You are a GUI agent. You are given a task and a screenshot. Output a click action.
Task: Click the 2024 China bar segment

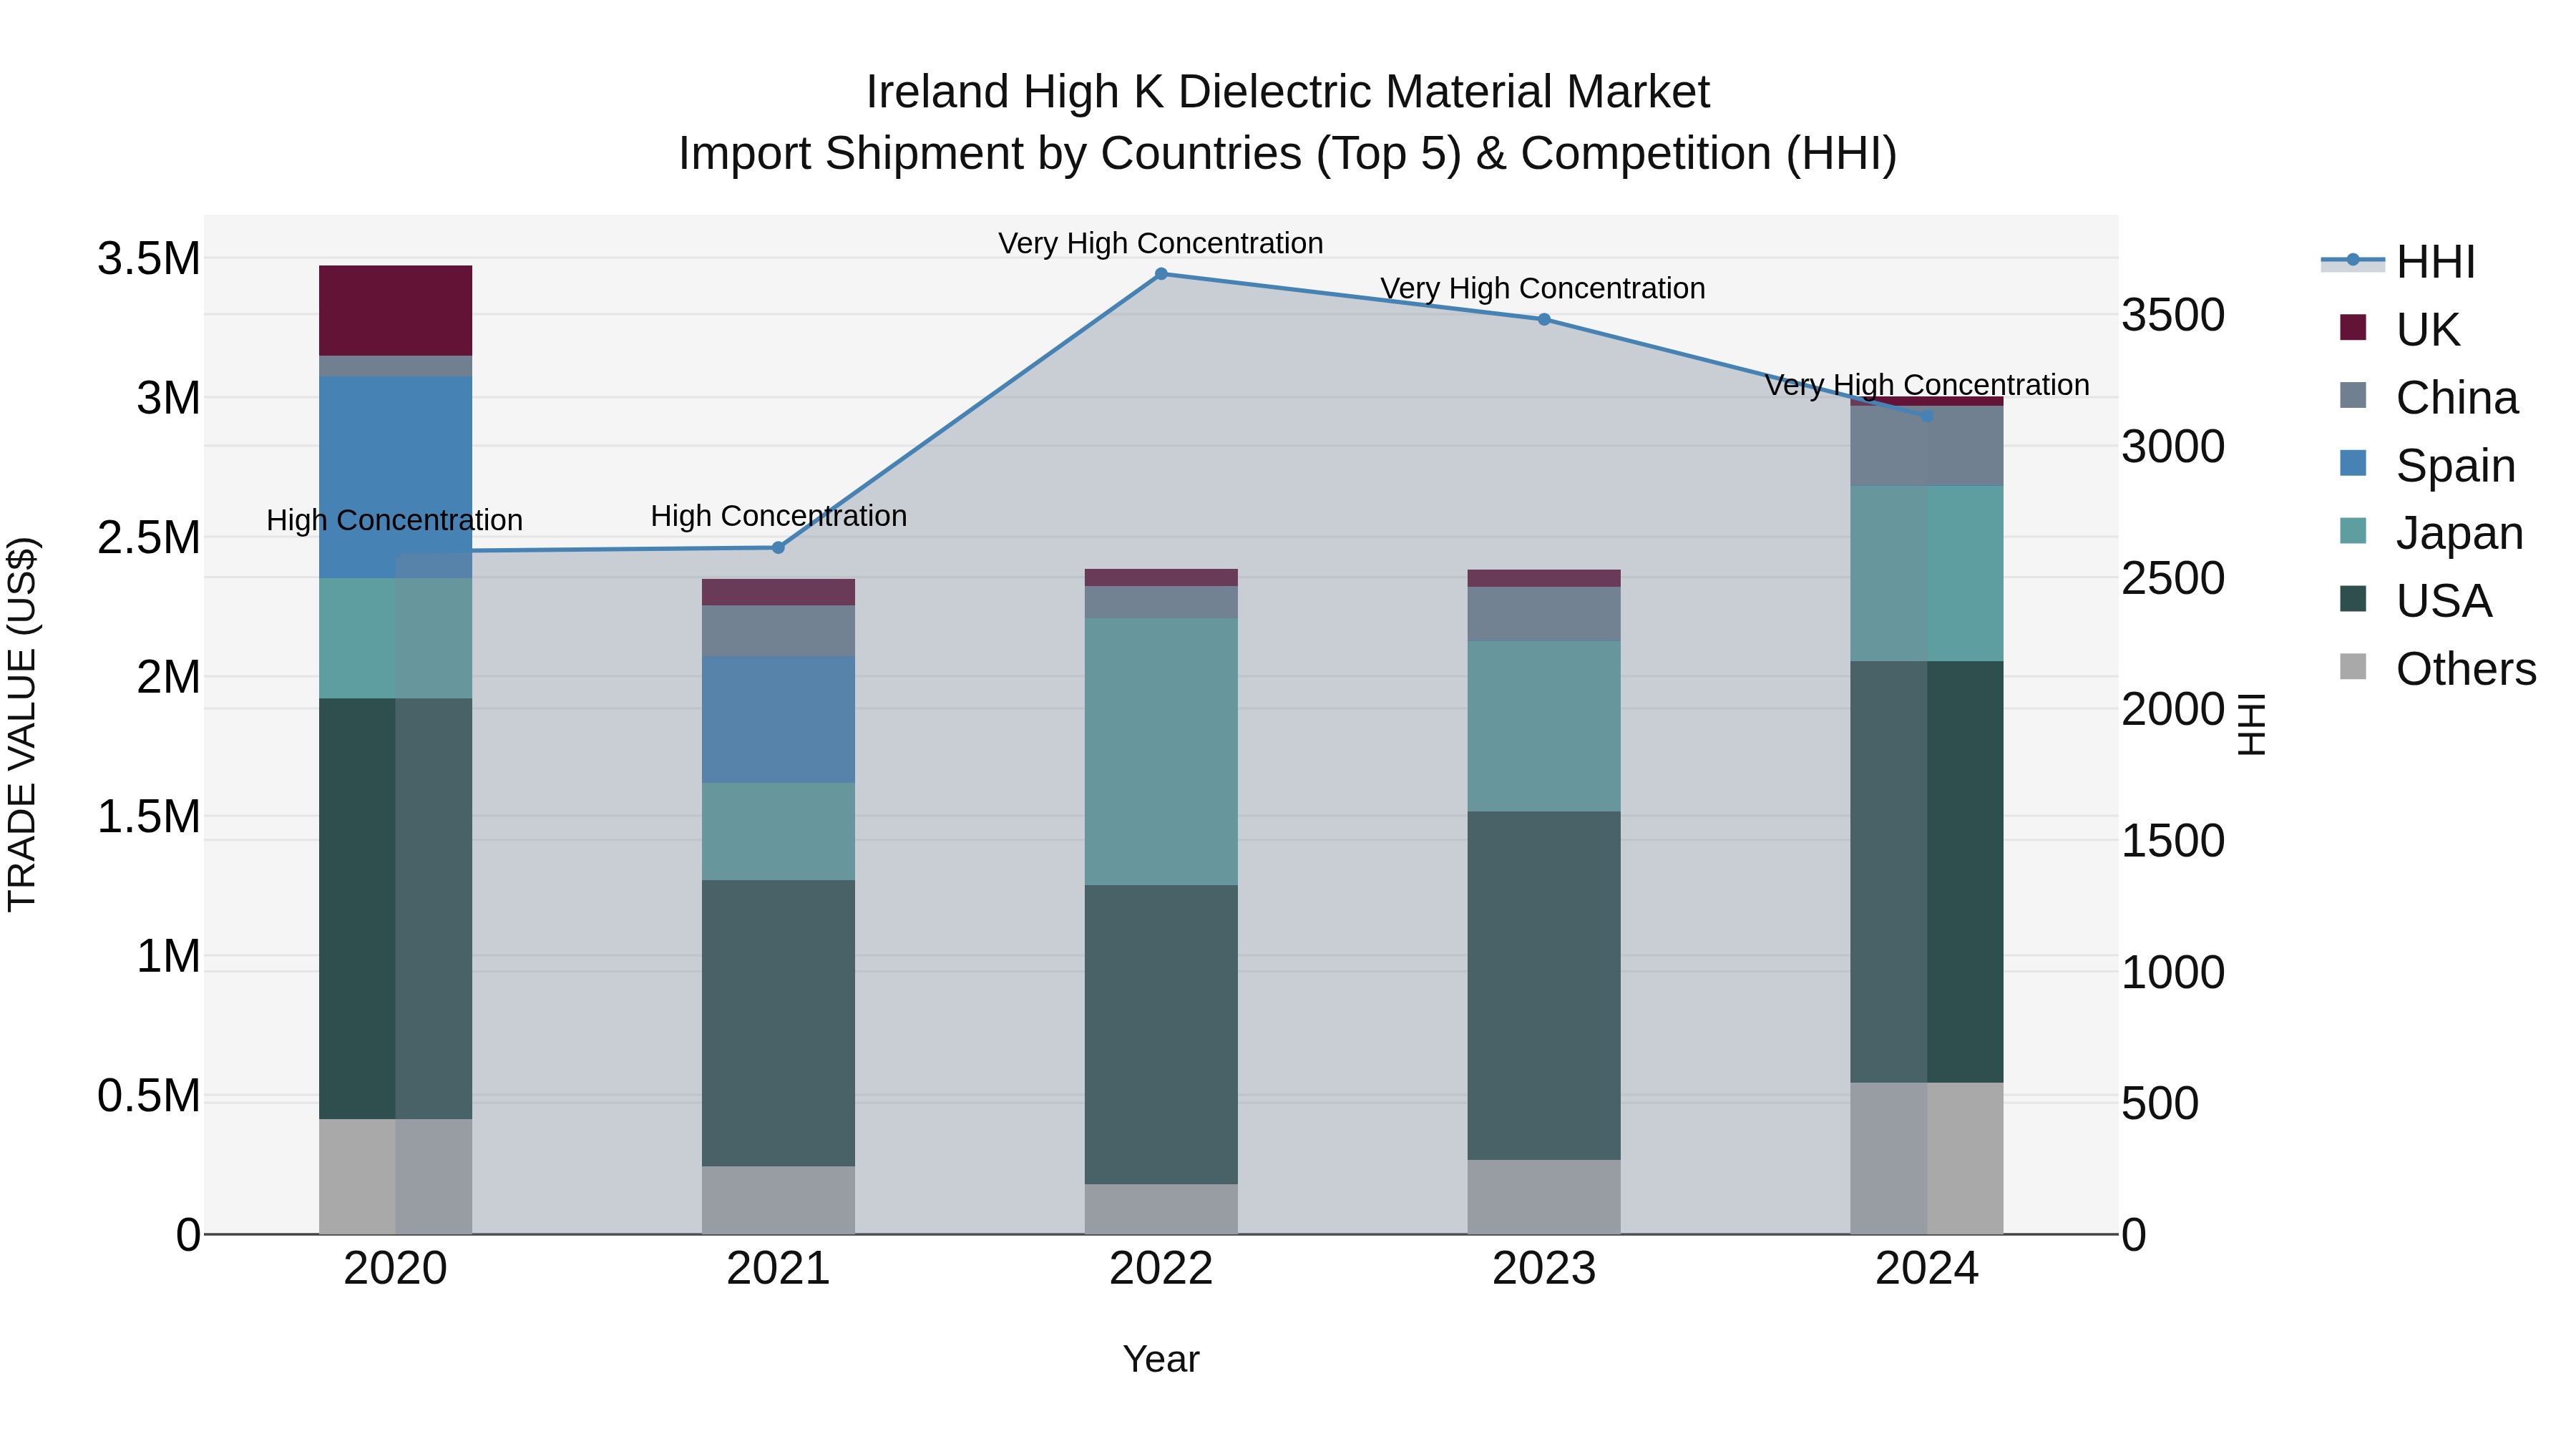[1927, 446]
